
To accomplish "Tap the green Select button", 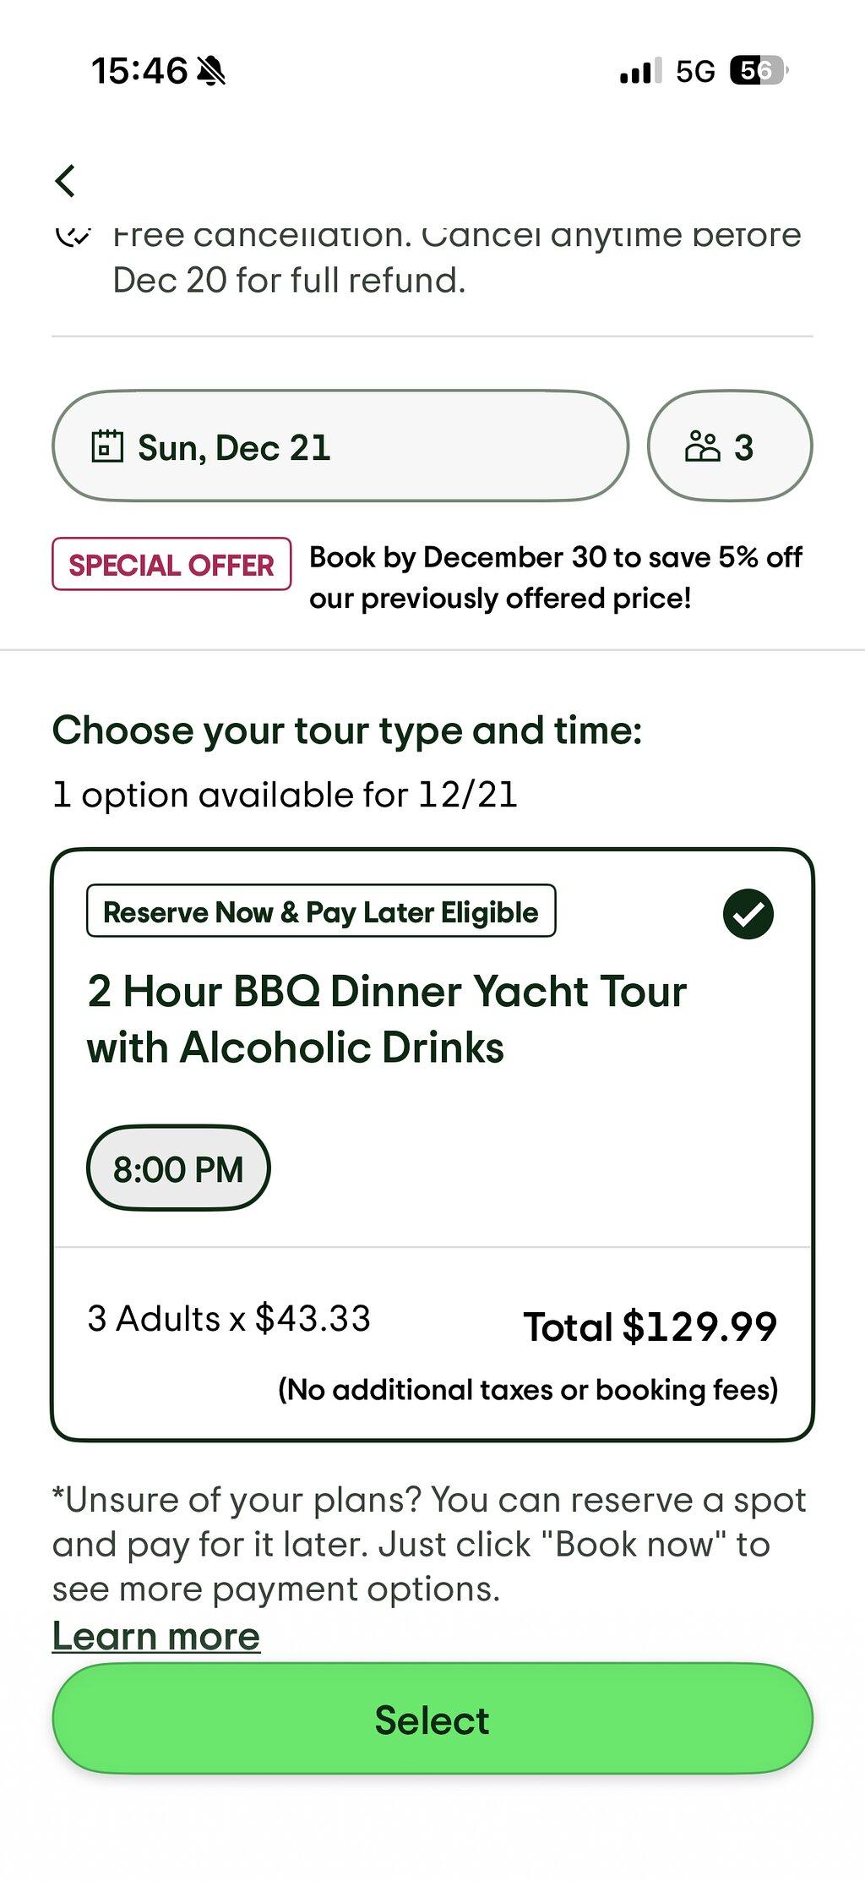I will (432, 1720).
